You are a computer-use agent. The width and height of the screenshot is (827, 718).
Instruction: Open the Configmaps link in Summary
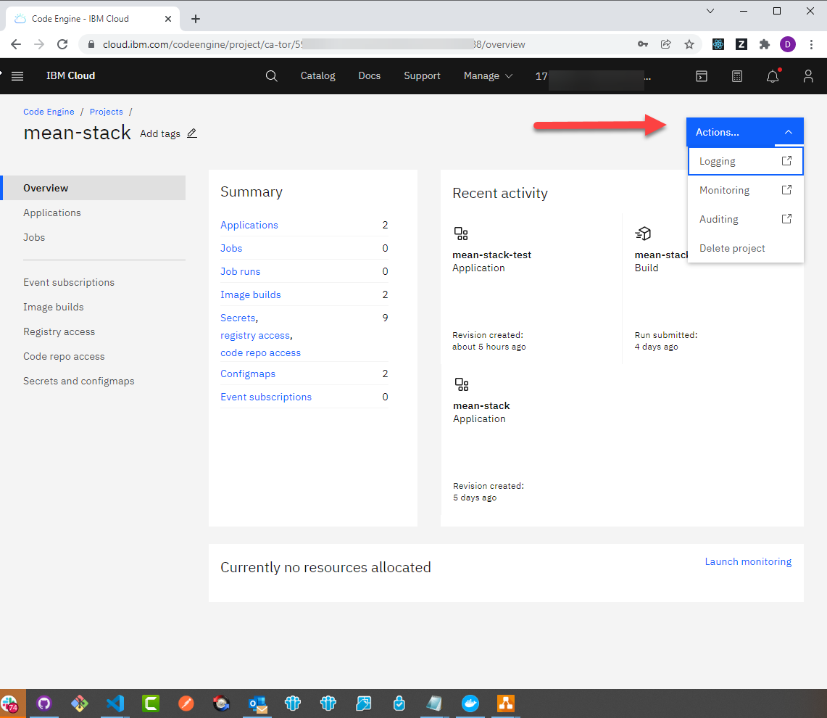(x=248, y=374)
